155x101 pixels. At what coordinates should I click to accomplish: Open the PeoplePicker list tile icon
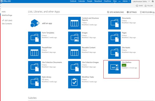[x=34, y=53]
